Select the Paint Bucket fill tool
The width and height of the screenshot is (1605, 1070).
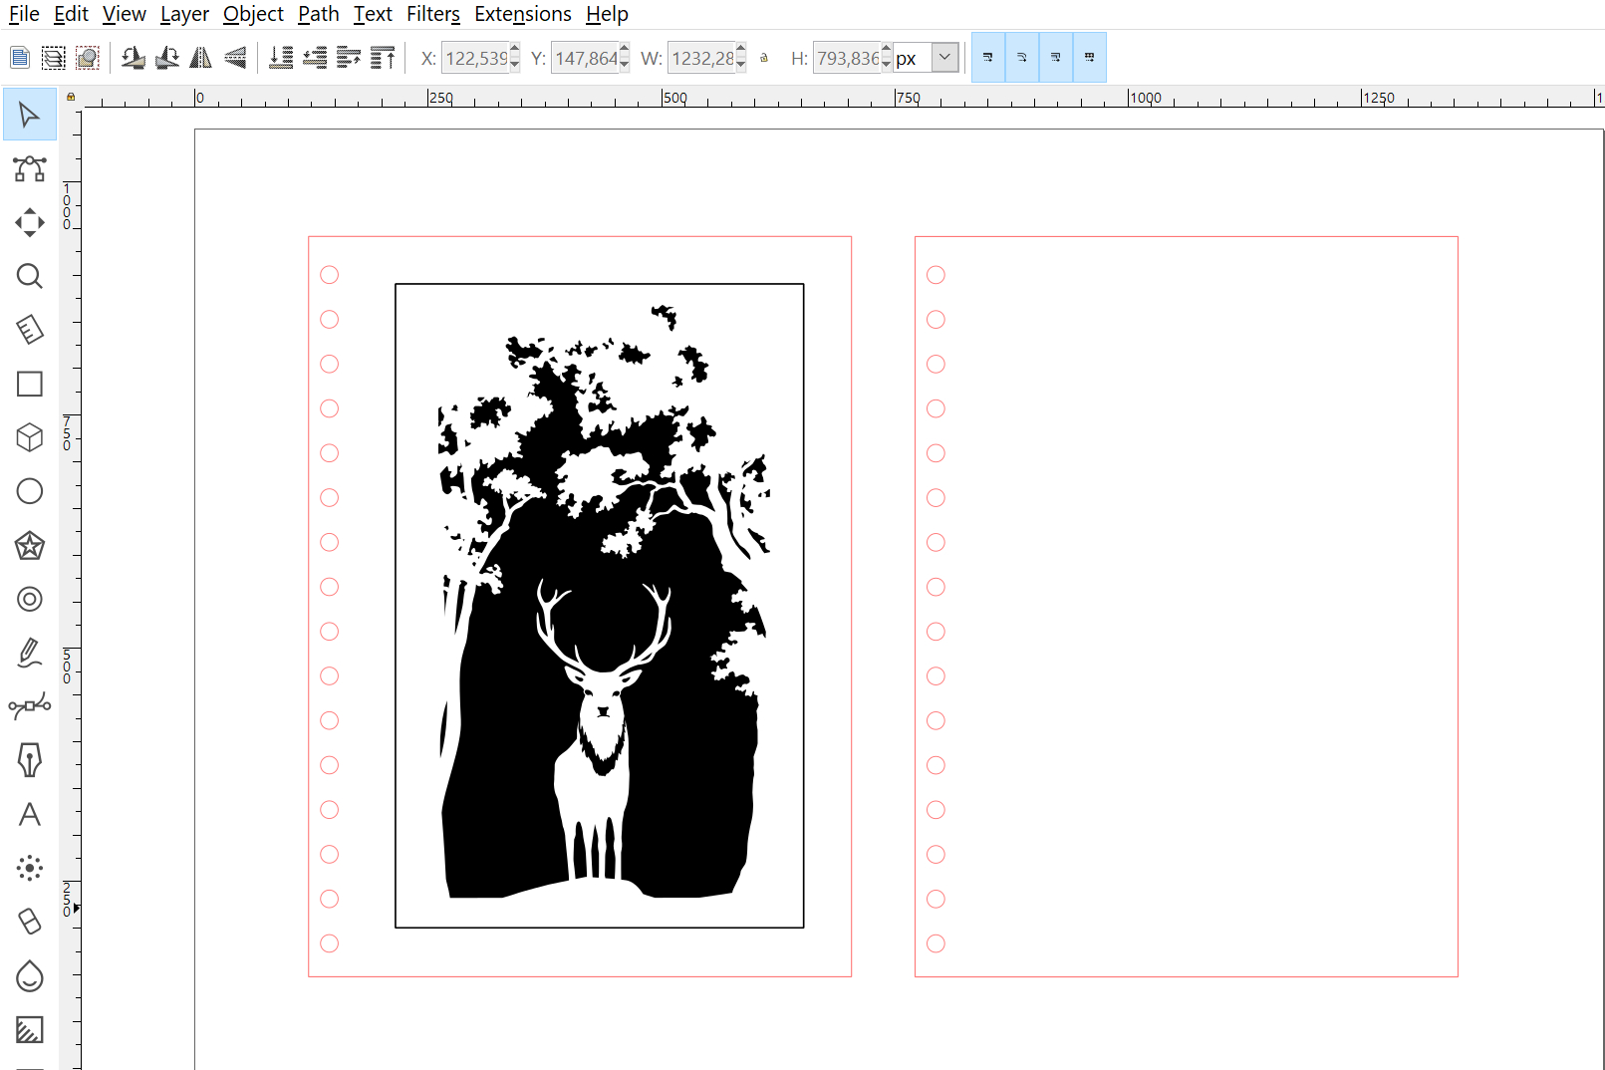[29, 975]
